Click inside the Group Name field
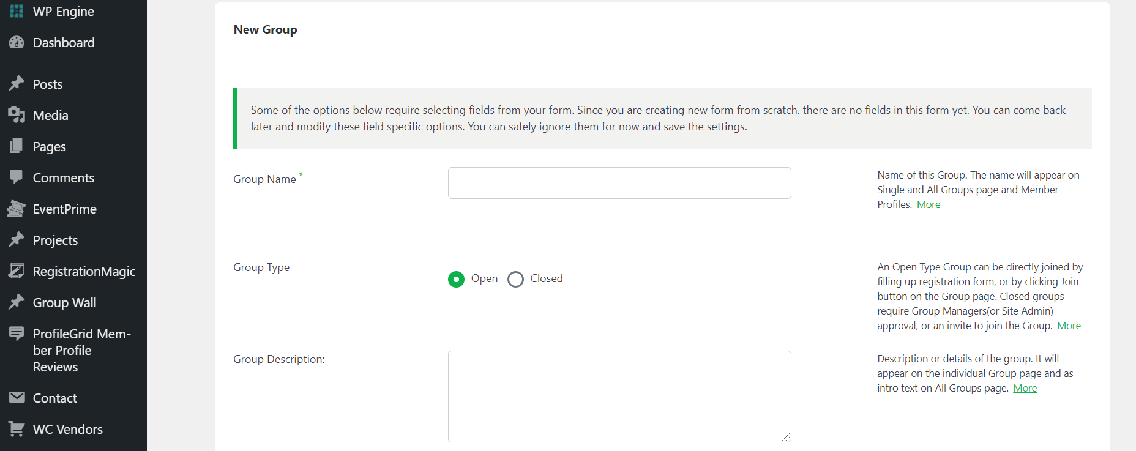Screen dimensions: 1136x451 [619, 182]
